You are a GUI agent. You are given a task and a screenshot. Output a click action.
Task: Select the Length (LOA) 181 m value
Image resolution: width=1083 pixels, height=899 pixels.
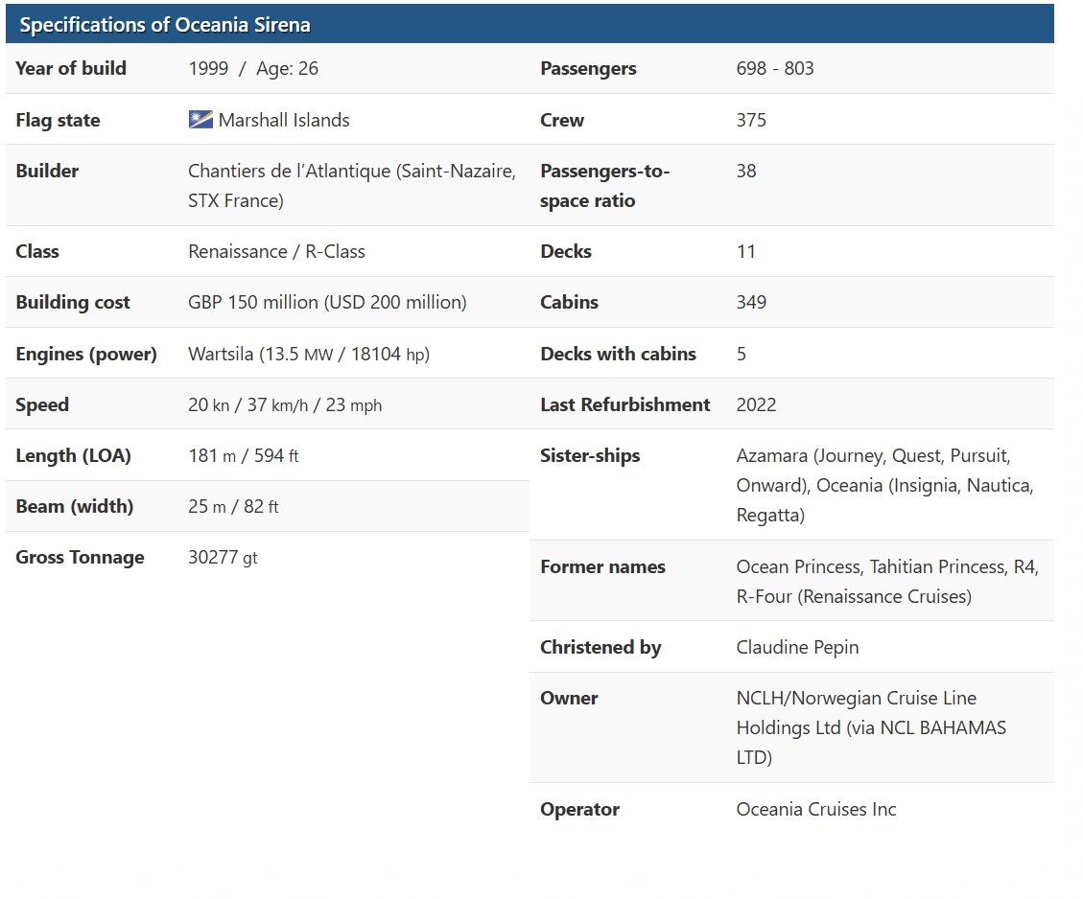click(243, 455)
